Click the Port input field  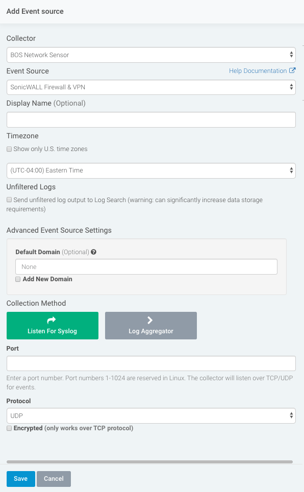pyautogui.click(x=151, y=363)
